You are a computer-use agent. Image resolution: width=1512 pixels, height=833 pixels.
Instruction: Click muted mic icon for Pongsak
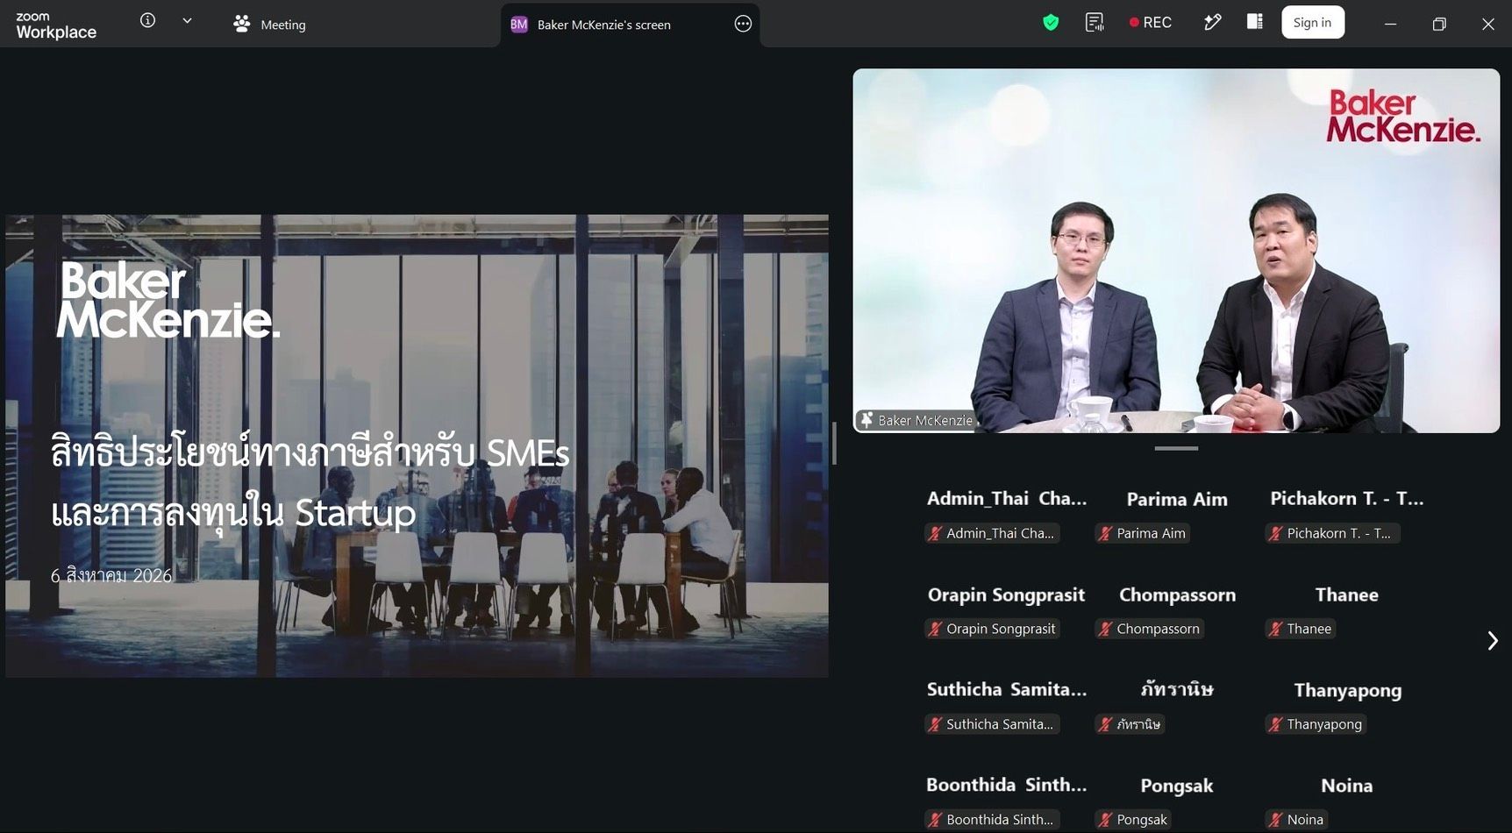click(x=1105, y=820)
